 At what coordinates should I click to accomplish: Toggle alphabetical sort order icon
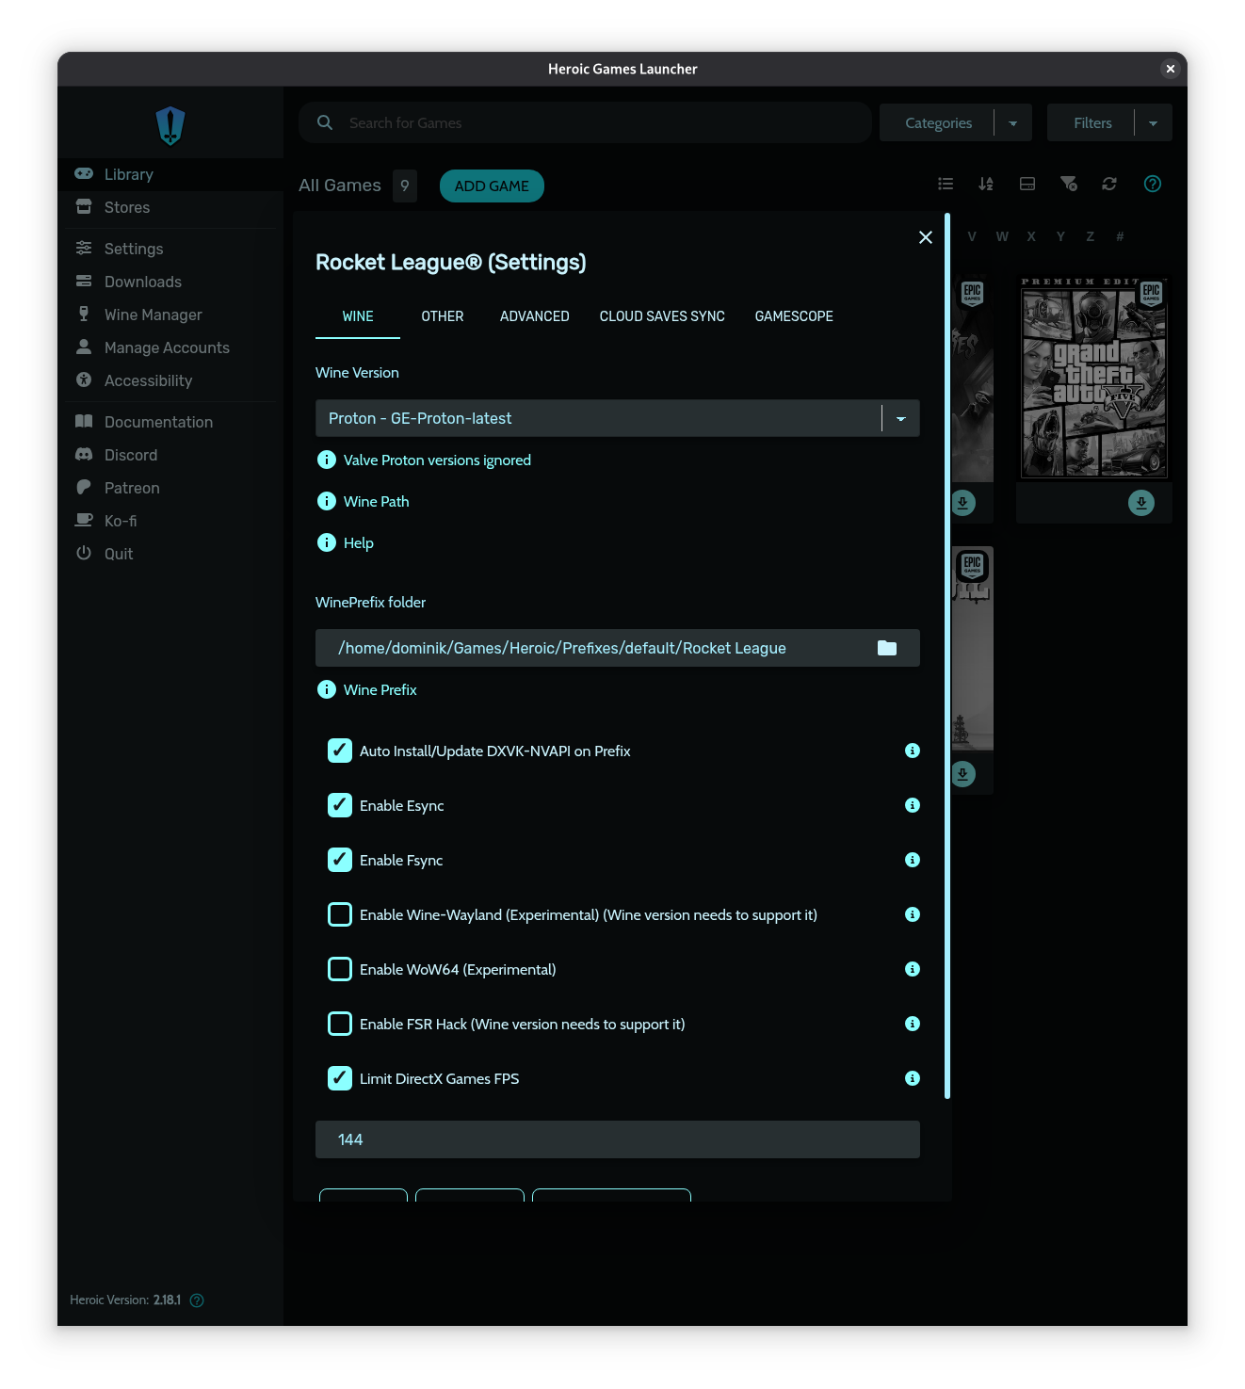pos(986,184)
